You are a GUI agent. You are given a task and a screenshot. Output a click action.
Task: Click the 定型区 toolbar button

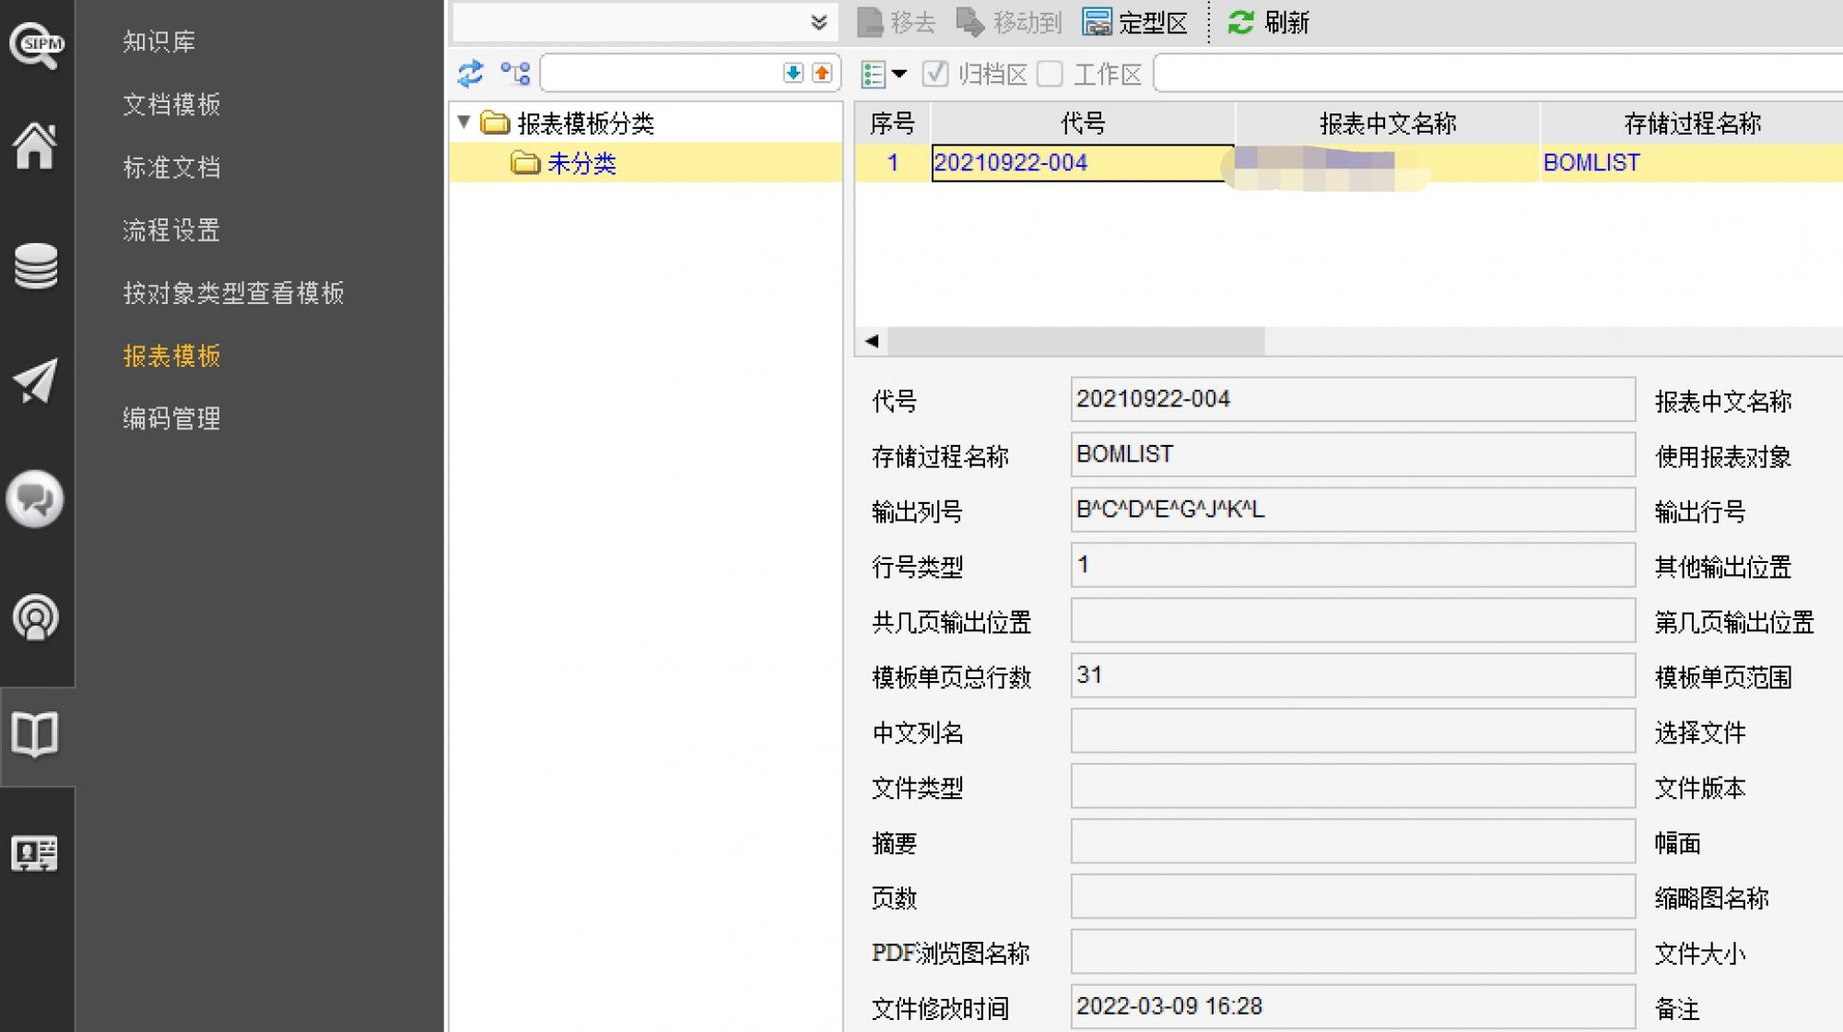click(1134, 22)
